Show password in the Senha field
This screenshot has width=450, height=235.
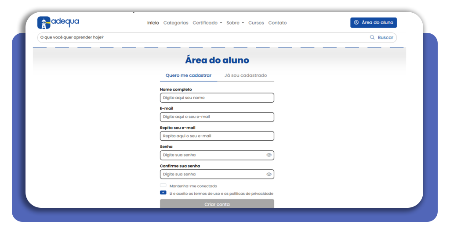(x=269, y=155)
